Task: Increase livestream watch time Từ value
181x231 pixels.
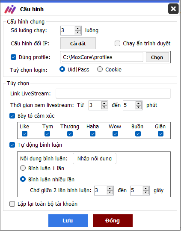Action: [104, 103]
